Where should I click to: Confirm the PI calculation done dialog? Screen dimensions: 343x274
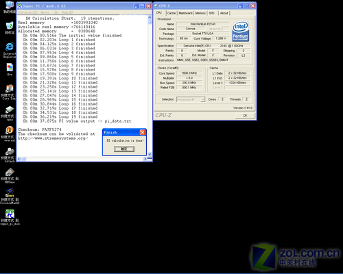[x=124, y=149]
